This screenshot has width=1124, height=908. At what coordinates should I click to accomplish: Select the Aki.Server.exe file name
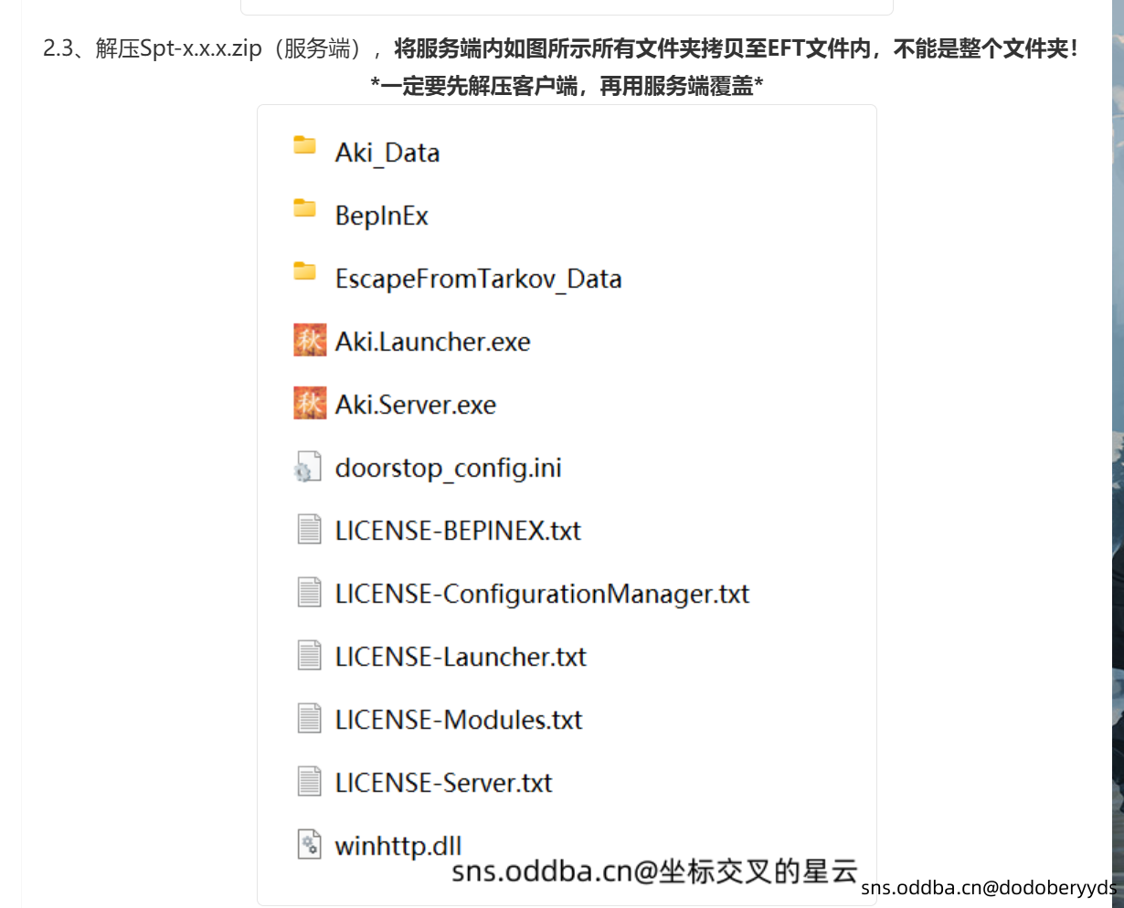pyautogui.click(x=416, y=405)
